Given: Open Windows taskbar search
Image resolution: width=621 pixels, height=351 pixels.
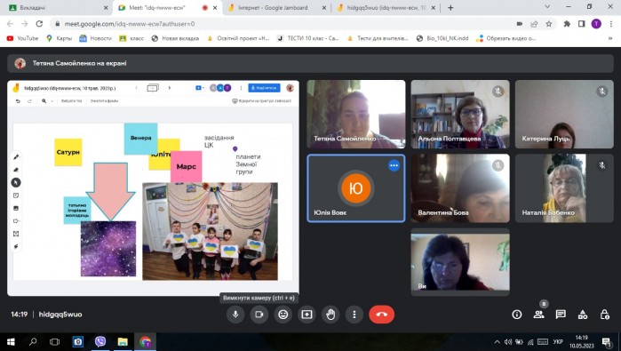Looking at the screenshot, I should coord(33,341).
